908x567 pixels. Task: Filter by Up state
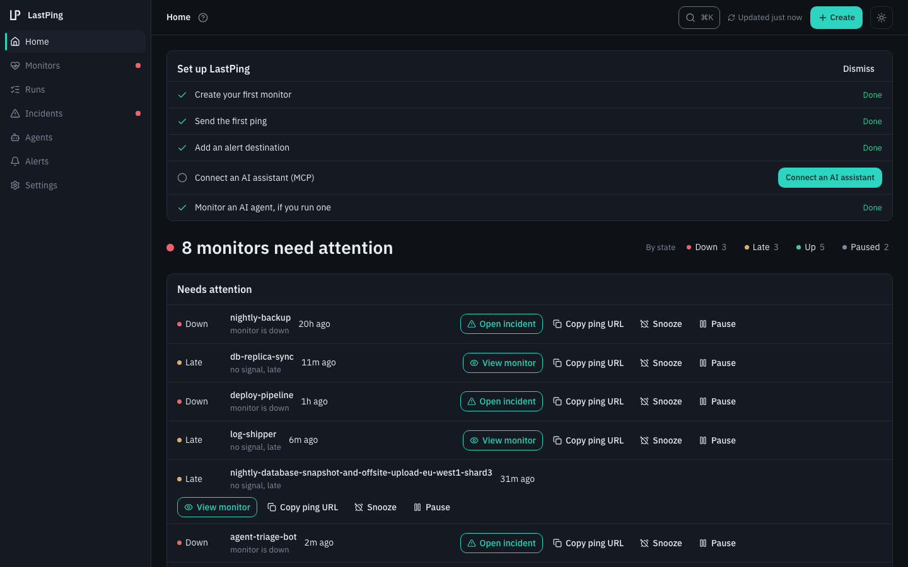(810, 247)
